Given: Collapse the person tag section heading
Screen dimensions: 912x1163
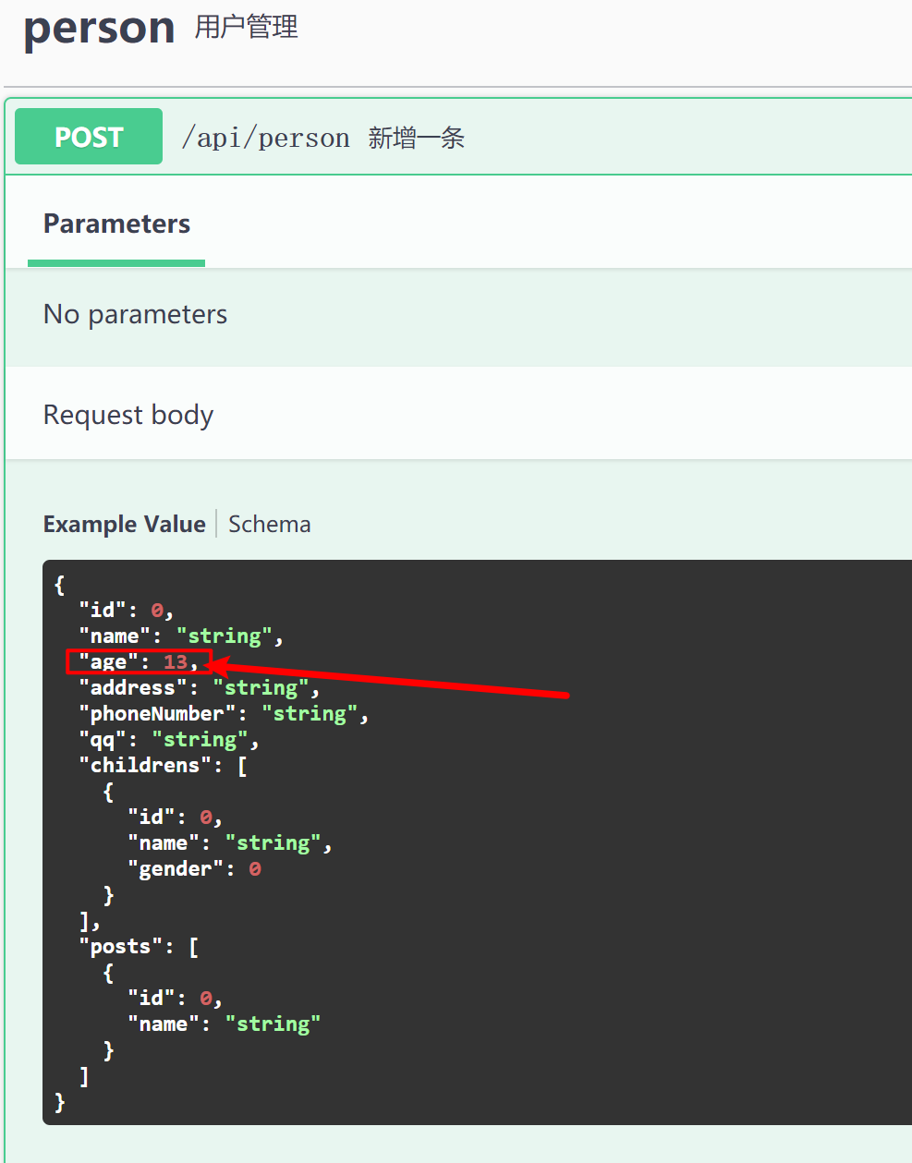Looking at the screenshot, I should pyautogui.click(x=99, y=29).
